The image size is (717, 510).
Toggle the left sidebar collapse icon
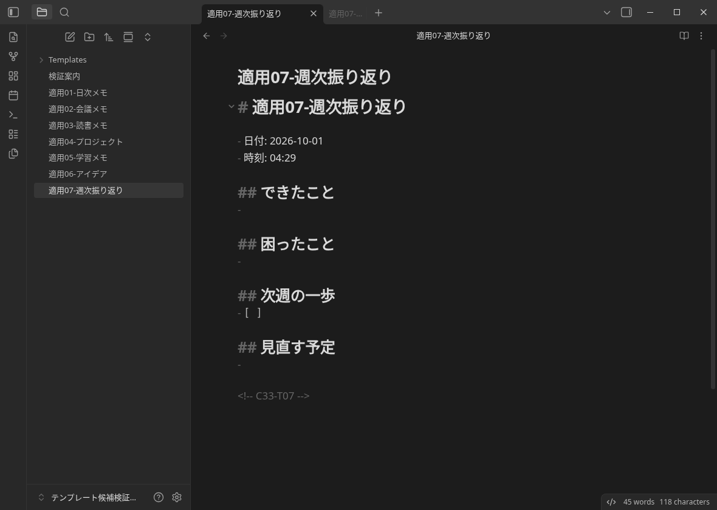[x=13, y=12]
